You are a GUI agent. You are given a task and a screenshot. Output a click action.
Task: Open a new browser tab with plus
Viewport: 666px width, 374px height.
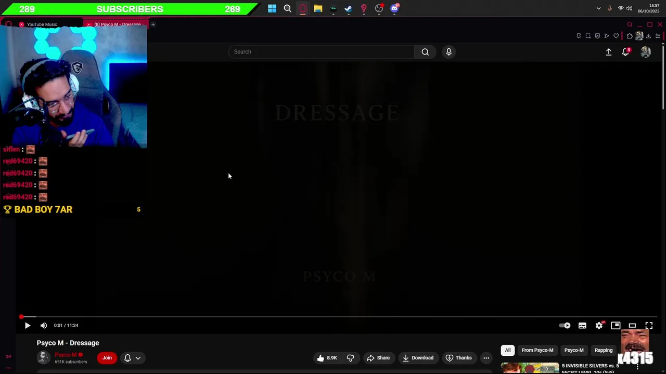click(x=153, y=24)
